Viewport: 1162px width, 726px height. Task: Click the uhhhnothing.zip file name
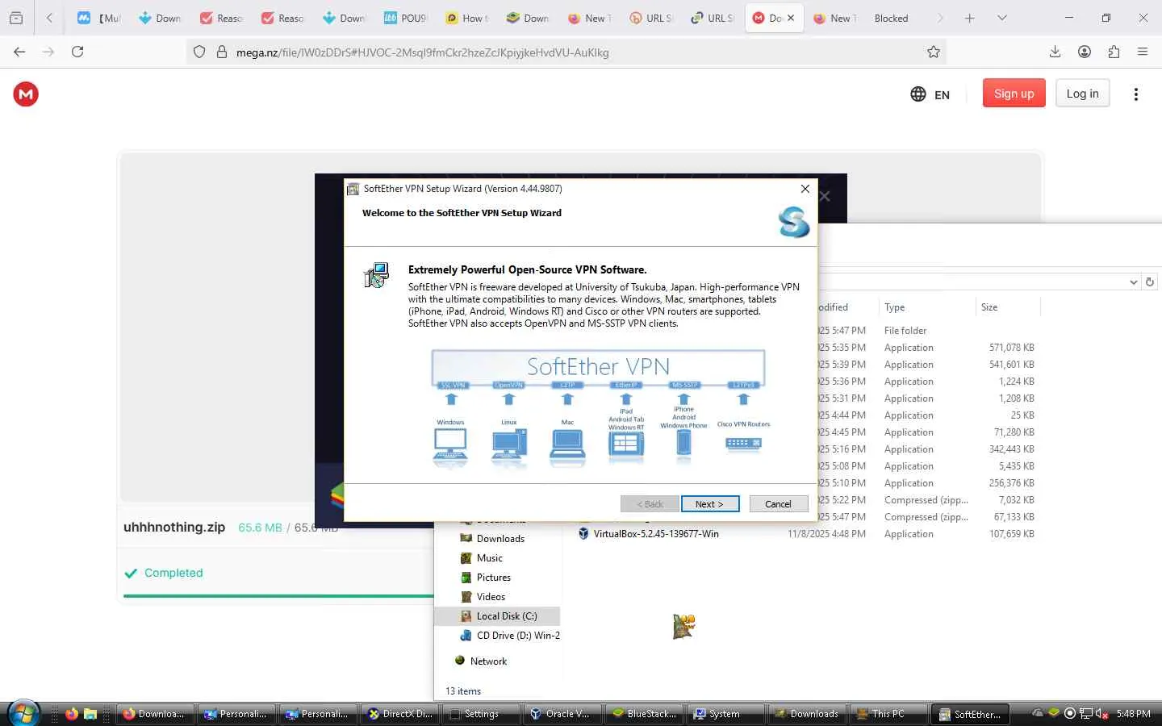pyautogui.click(x=174, y=528)
